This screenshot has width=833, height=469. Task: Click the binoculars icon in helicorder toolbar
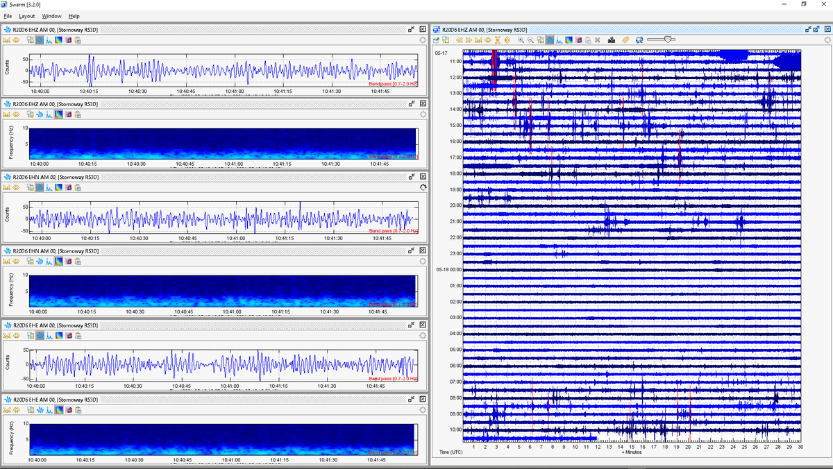click(612, 40)
